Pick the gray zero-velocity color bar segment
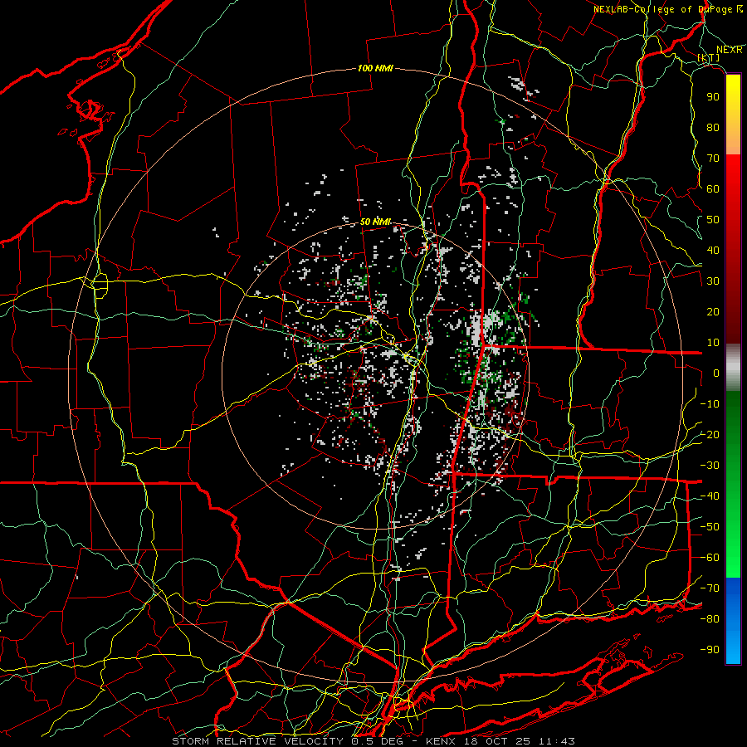 [x=733, y=368]
